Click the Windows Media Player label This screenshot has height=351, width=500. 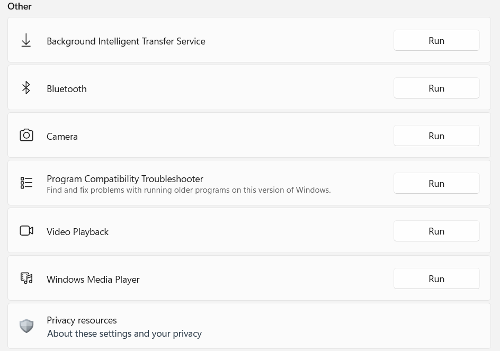point(93,280)
